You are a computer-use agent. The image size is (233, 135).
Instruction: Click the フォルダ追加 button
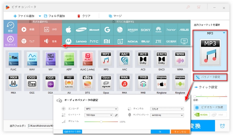(x=54, y=16)
